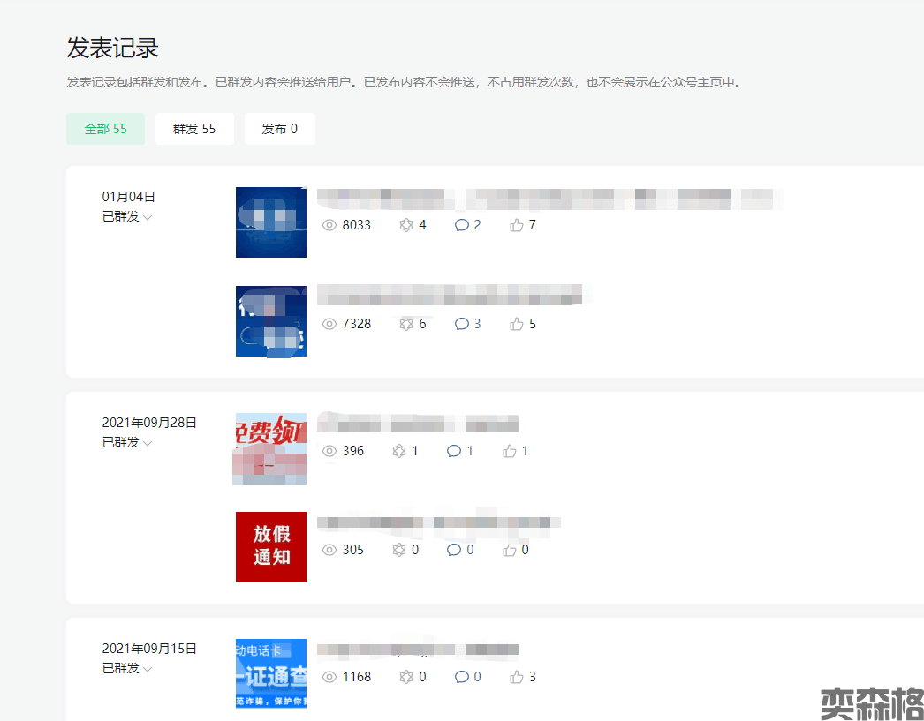Viewport: 924px width, 721px height.
Task: Switch to the 群发 55 tab
Action: (x=194, y=129)
